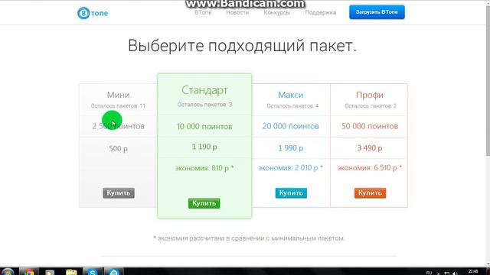Click 'Осталось пакетов: 11' text

click(x=118, y=106)
